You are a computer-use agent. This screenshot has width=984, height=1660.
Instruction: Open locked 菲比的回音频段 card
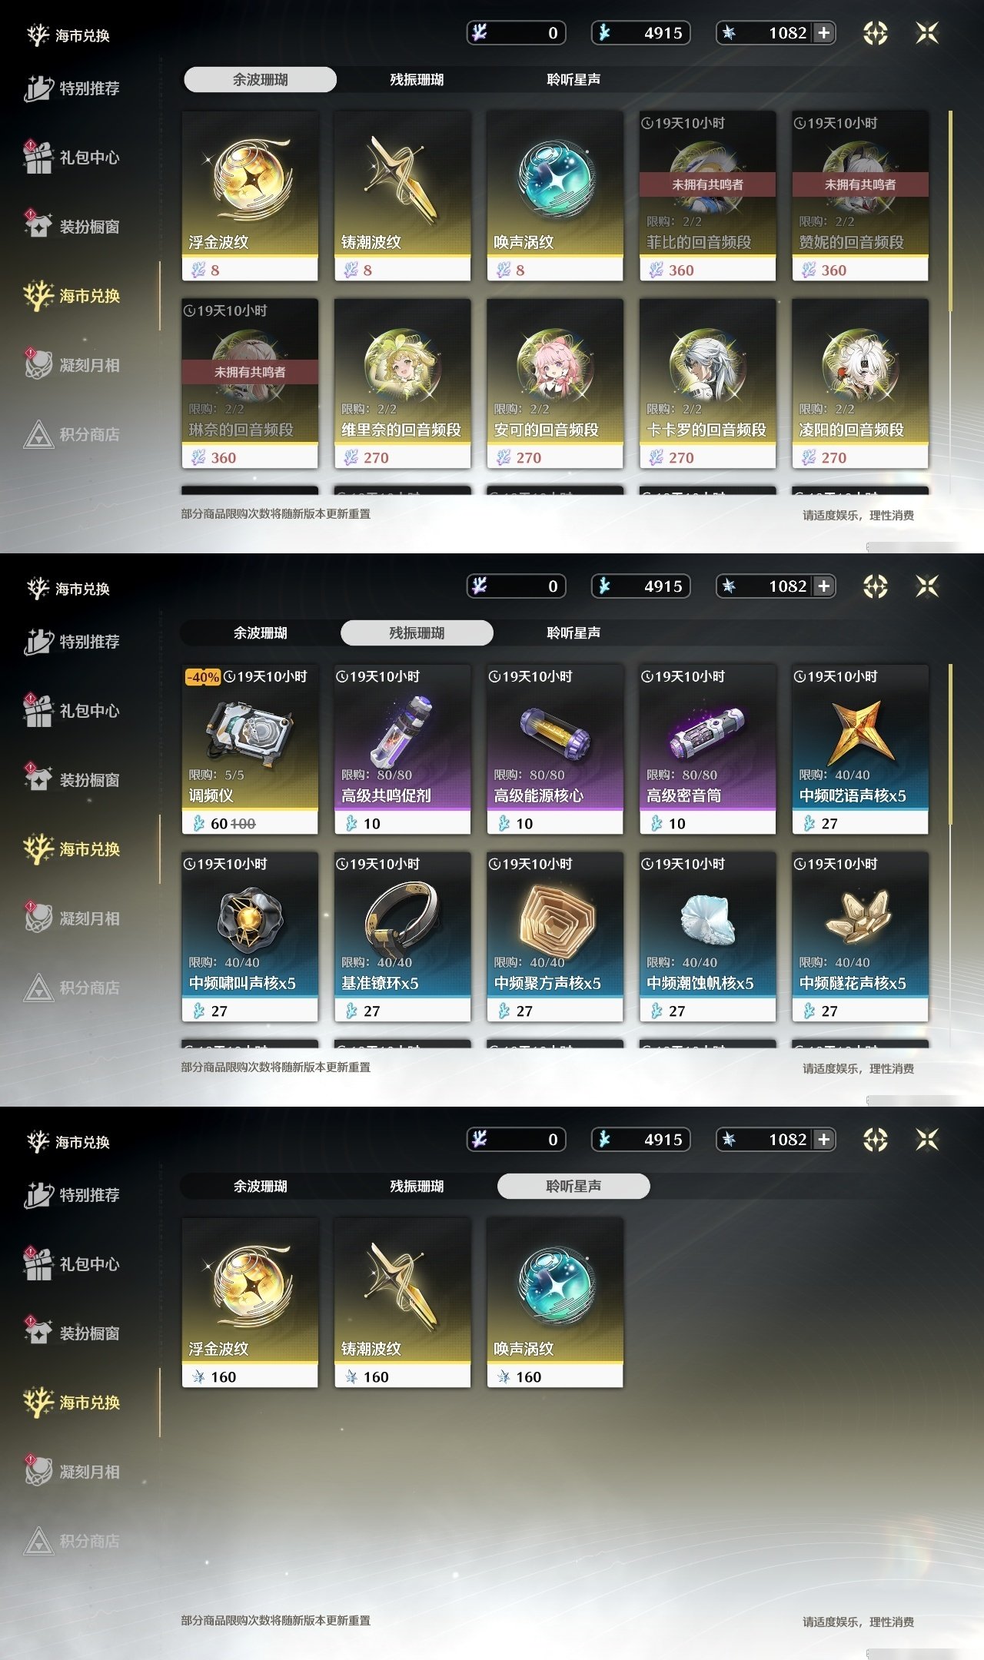point(707,196)
